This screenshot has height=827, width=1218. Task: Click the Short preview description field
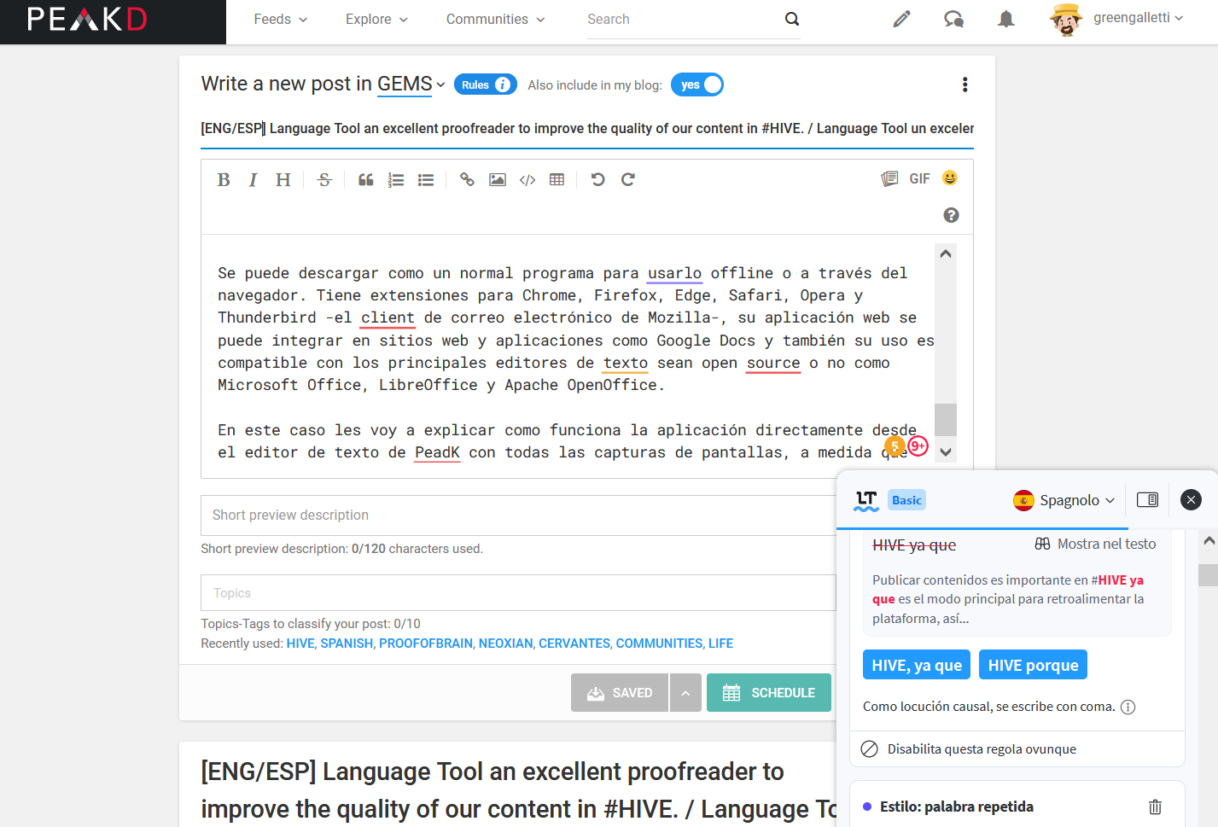click(518, 515)
